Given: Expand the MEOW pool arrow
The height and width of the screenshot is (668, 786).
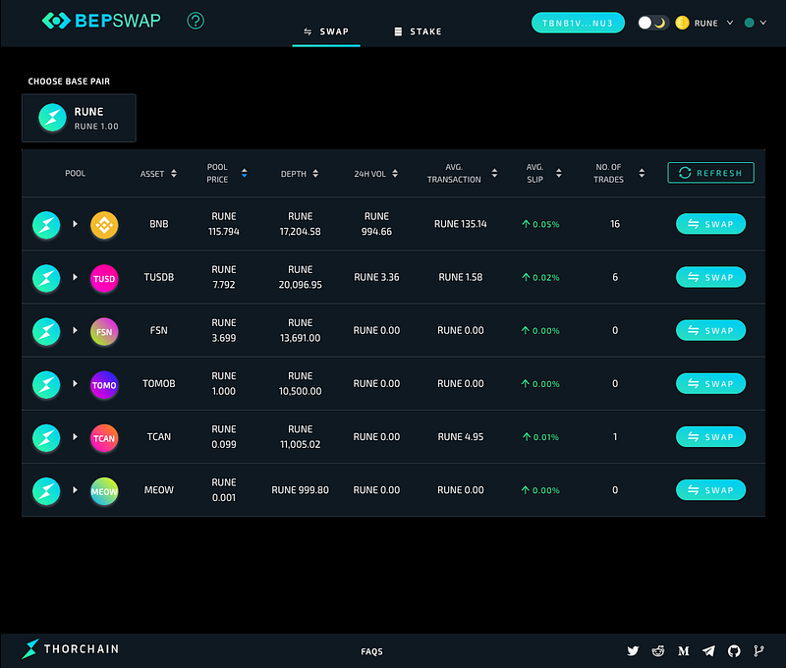Looking at the screenshot, I should coord(76,490).
